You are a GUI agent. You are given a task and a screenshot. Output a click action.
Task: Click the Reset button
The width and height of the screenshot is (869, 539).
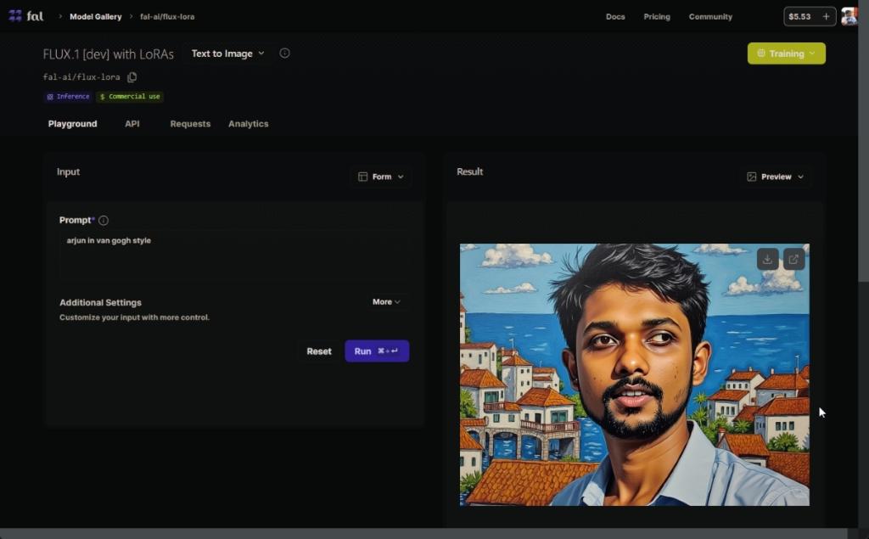(319, 351)
